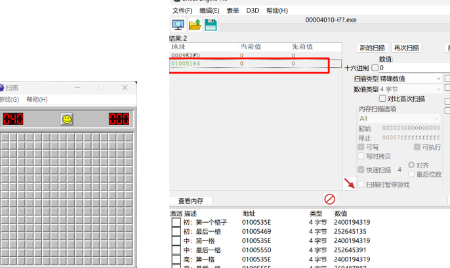The image size is (450, 268).
Task: Click the 数值 input field
Action: [415, 68]
